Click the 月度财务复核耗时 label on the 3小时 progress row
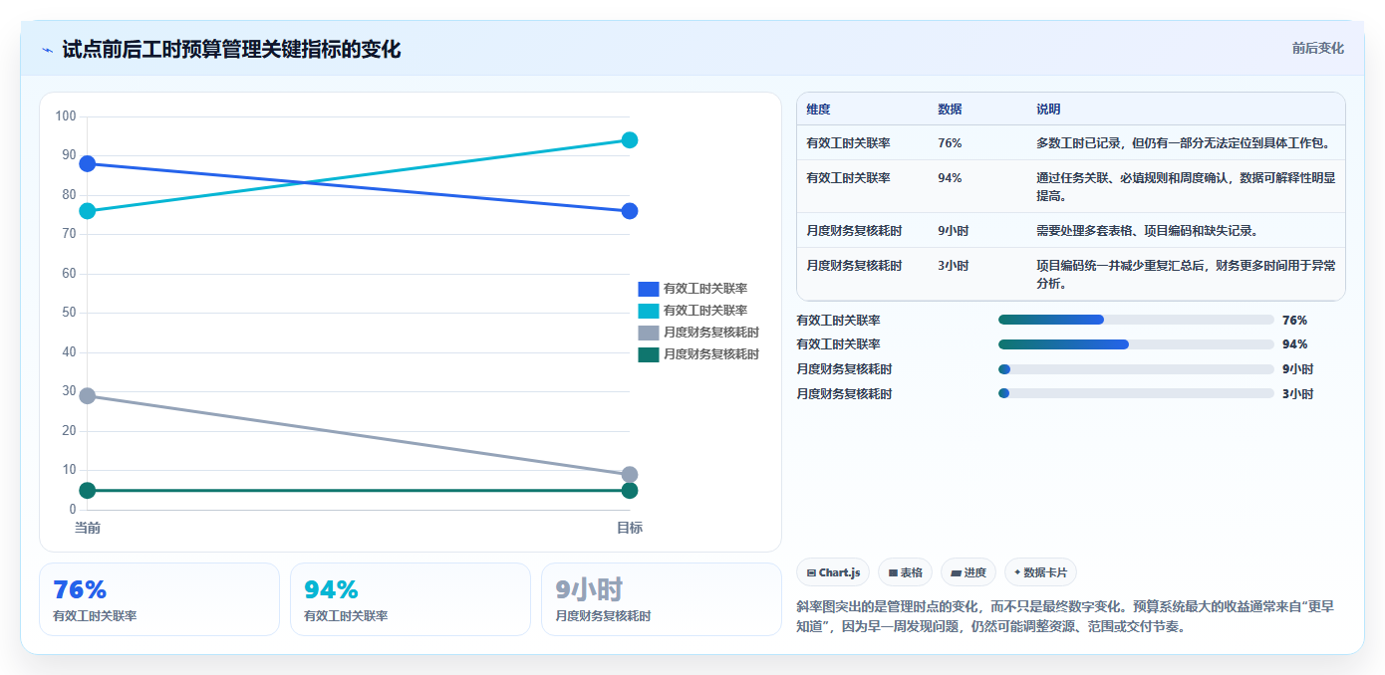Viewport: 1385px width, 675px height. 845,394
